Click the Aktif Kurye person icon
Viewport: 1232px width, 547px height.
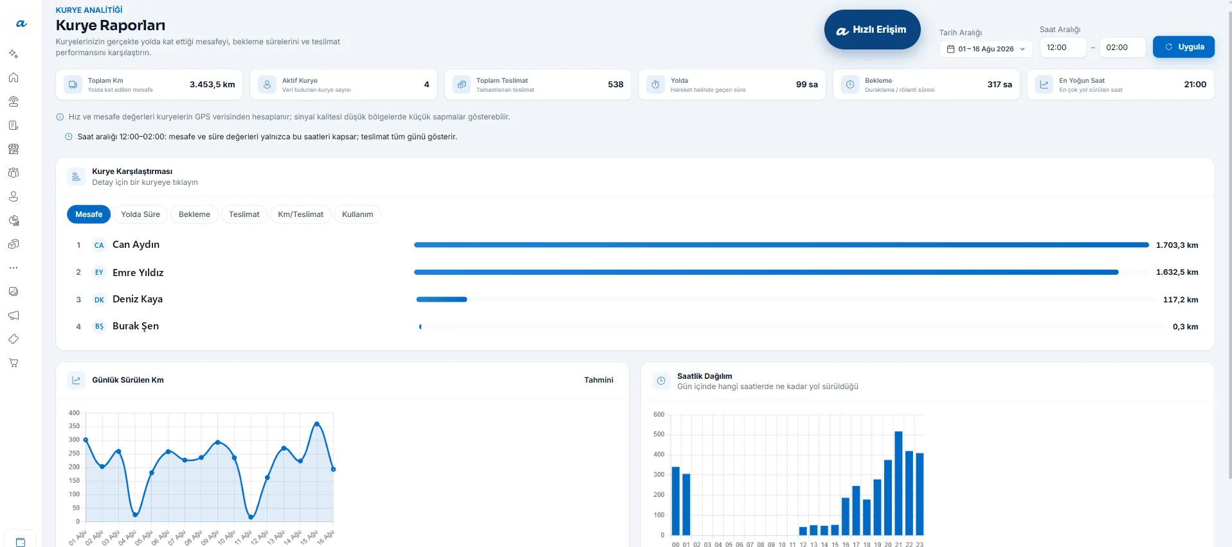click(x=267, y=85)
